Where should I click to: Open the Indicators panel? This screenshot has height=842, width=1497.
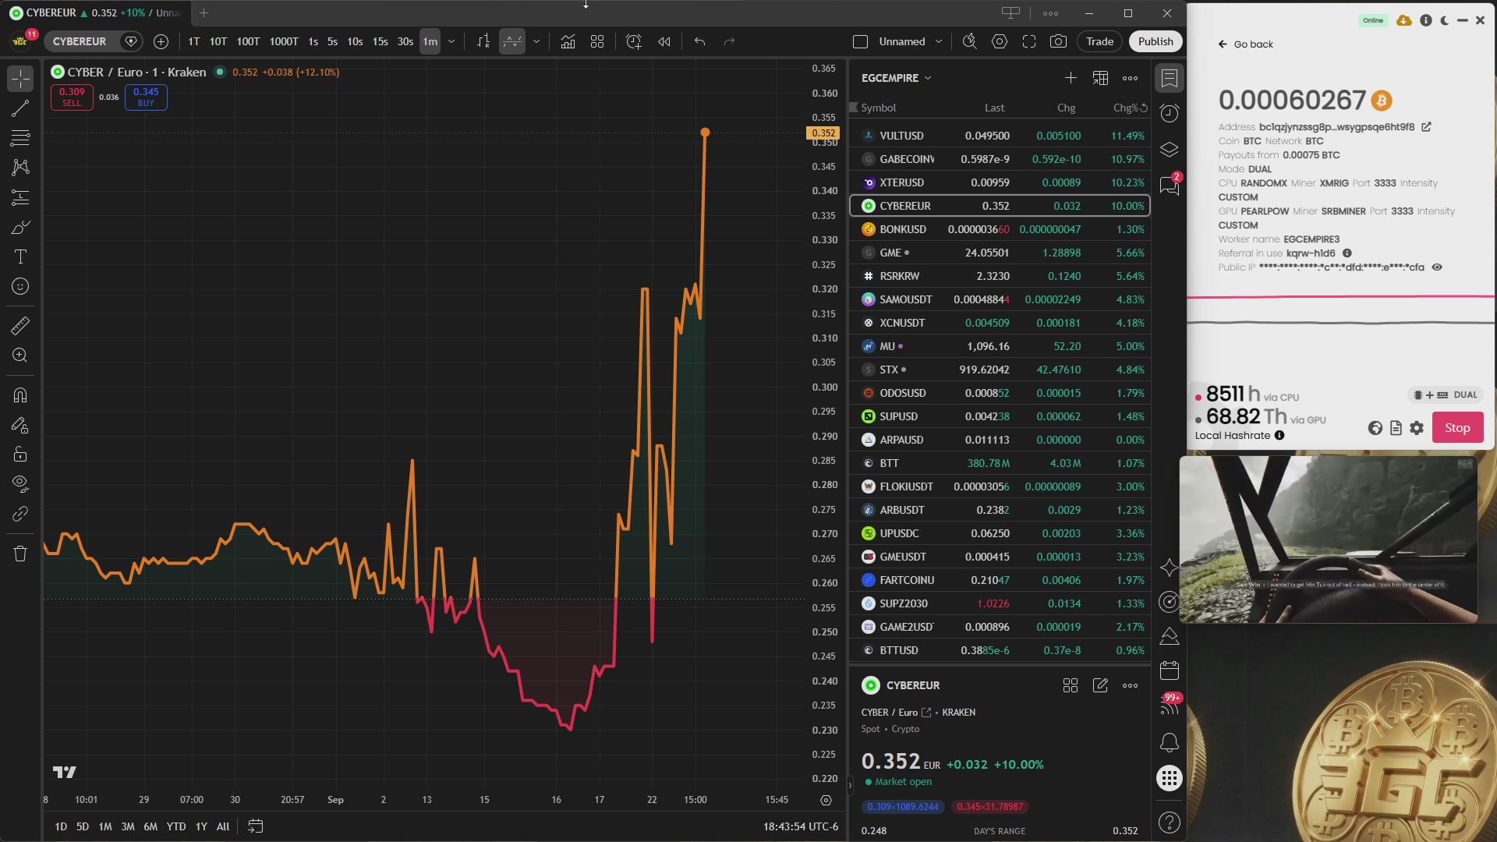pos(568,41)
